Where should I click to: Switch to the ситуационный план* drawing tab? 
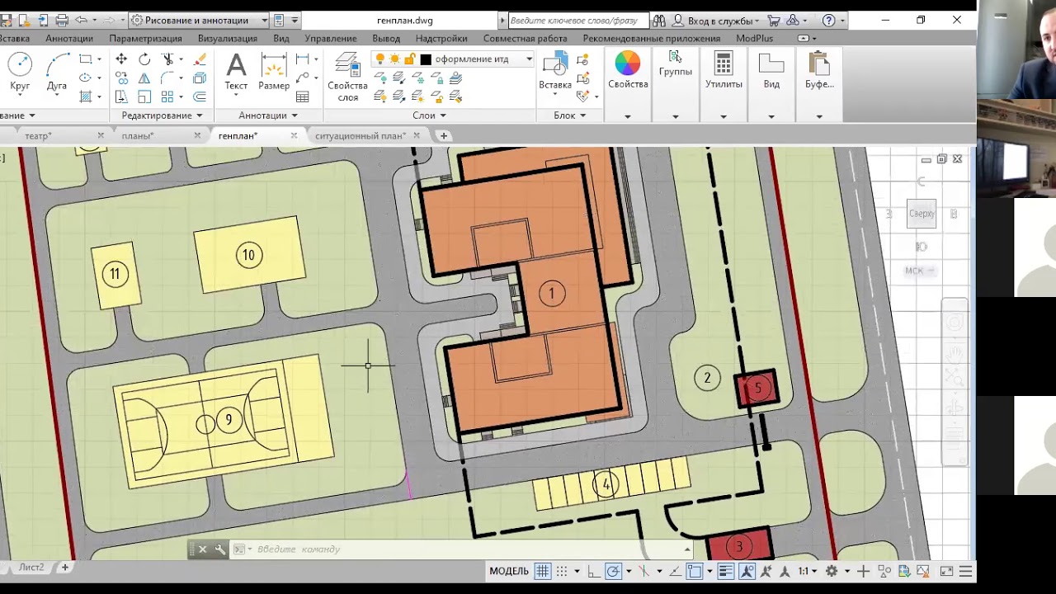362,136
